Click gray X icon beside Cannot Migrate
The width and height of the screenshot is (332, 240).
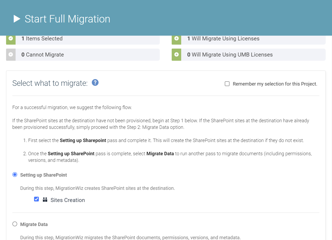coord(11,55)
